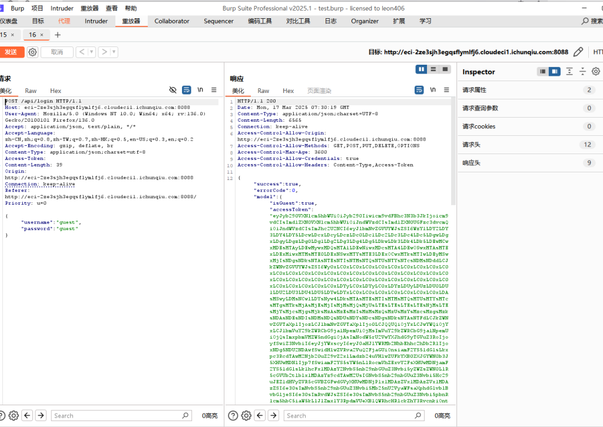This screenshot has height=427, width=603.
Task: Click the response panel vertical scrollbar
Action: coord(453,151)
